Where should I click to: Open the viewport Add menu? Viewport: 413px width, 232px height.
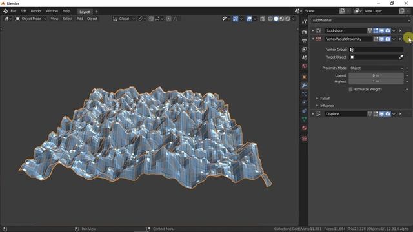[80, 19]
